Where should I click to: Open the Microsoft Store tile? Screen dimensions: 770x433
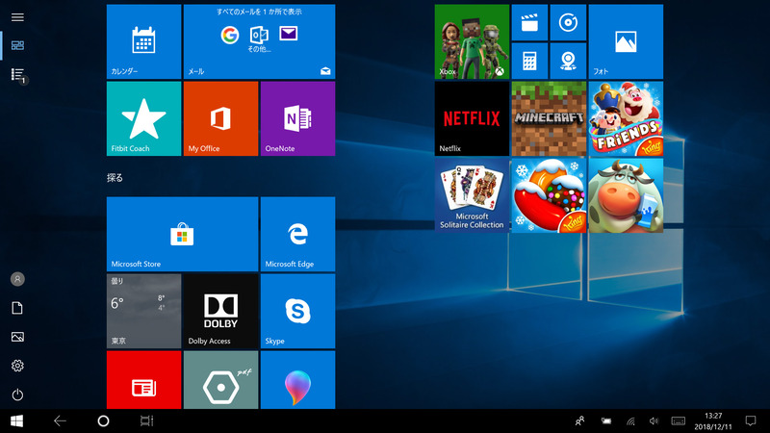pos(182,234)
